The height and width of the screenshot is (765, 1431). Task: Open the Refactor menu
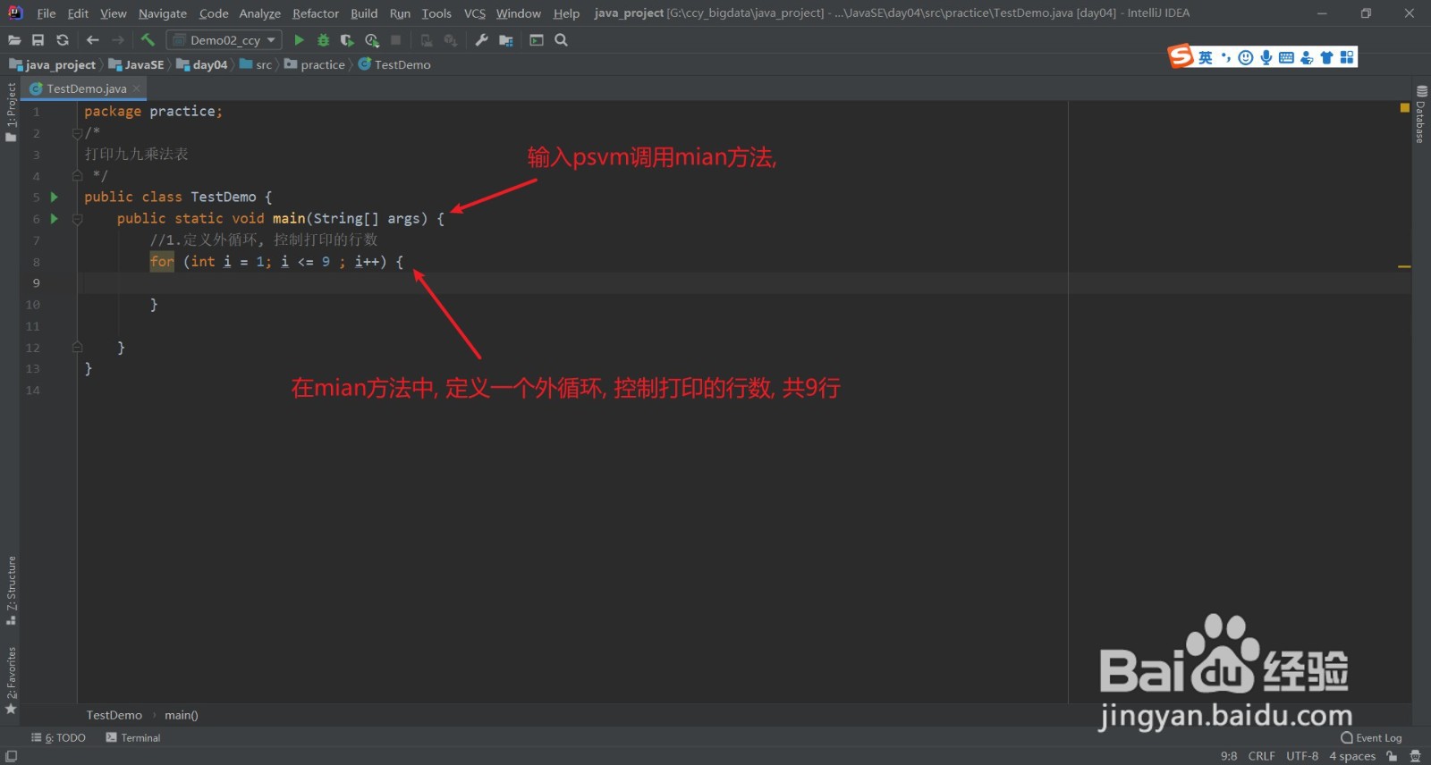point(316,13)
